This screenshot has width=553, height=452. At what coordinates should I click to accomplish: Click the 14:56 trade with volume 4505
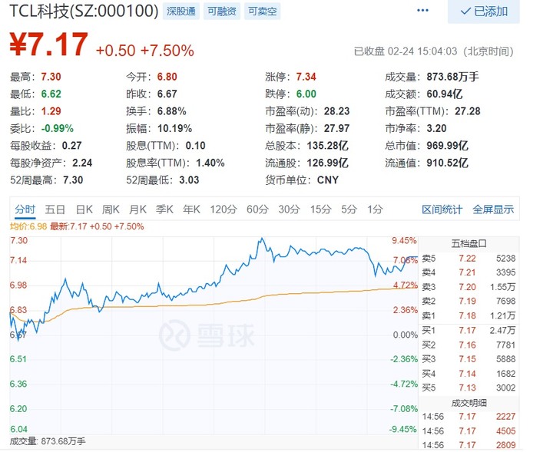[469, 431]
